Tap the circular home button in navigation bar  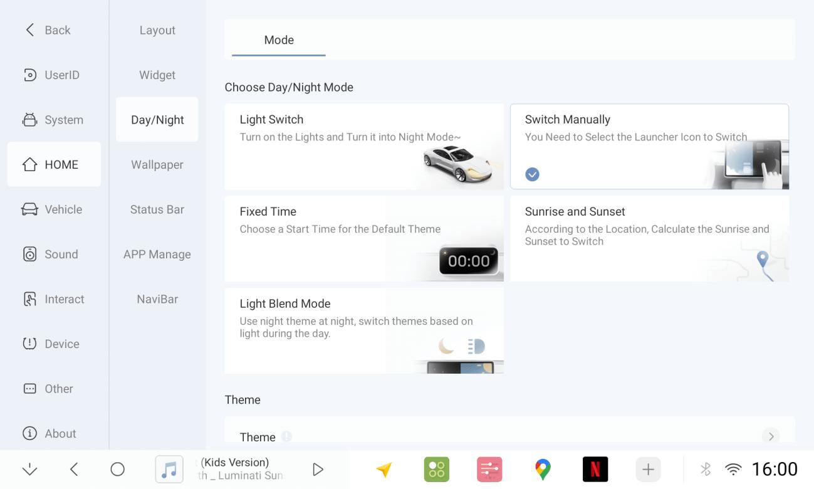coord(117,469)
